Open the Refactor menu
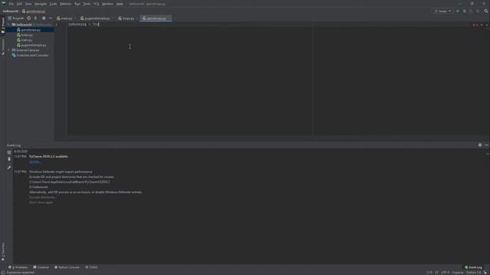 [x=66, y=4]
